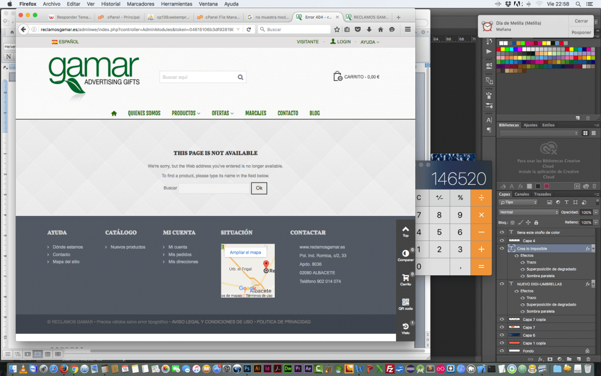This screenshot has width=601, height=376.
Task: Click the Relleno 100% value field
Action: click(586, 222)
